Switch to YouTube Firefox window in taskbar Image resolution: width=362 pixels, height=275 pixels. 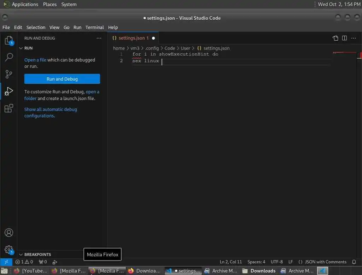coord(30,271)
